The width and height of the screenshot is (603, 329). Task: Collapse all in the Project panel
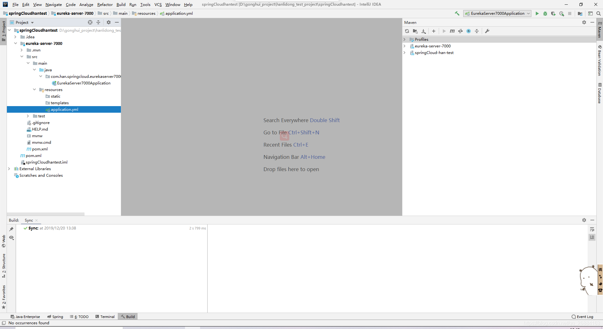pos(98,22)
